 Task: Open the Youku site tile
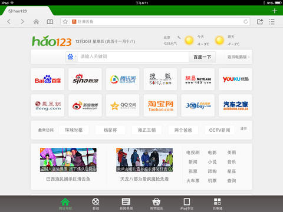click(x=235, y=79)
